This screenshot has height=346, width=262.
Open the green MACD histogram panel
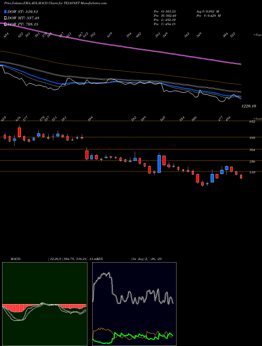(x=45, y=304)
